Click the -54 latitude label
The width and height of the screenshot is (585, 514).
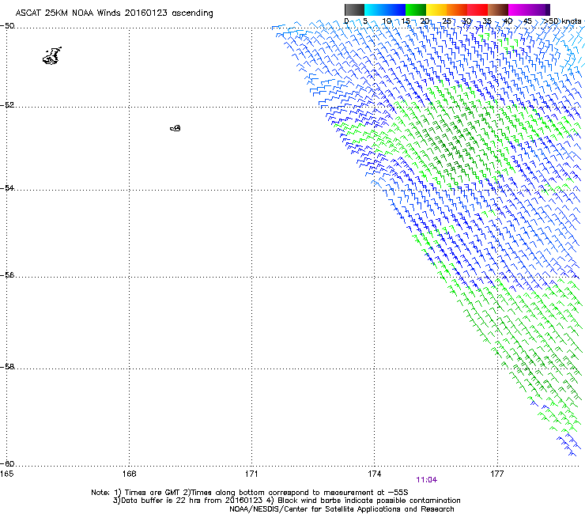tap(7, 187)
